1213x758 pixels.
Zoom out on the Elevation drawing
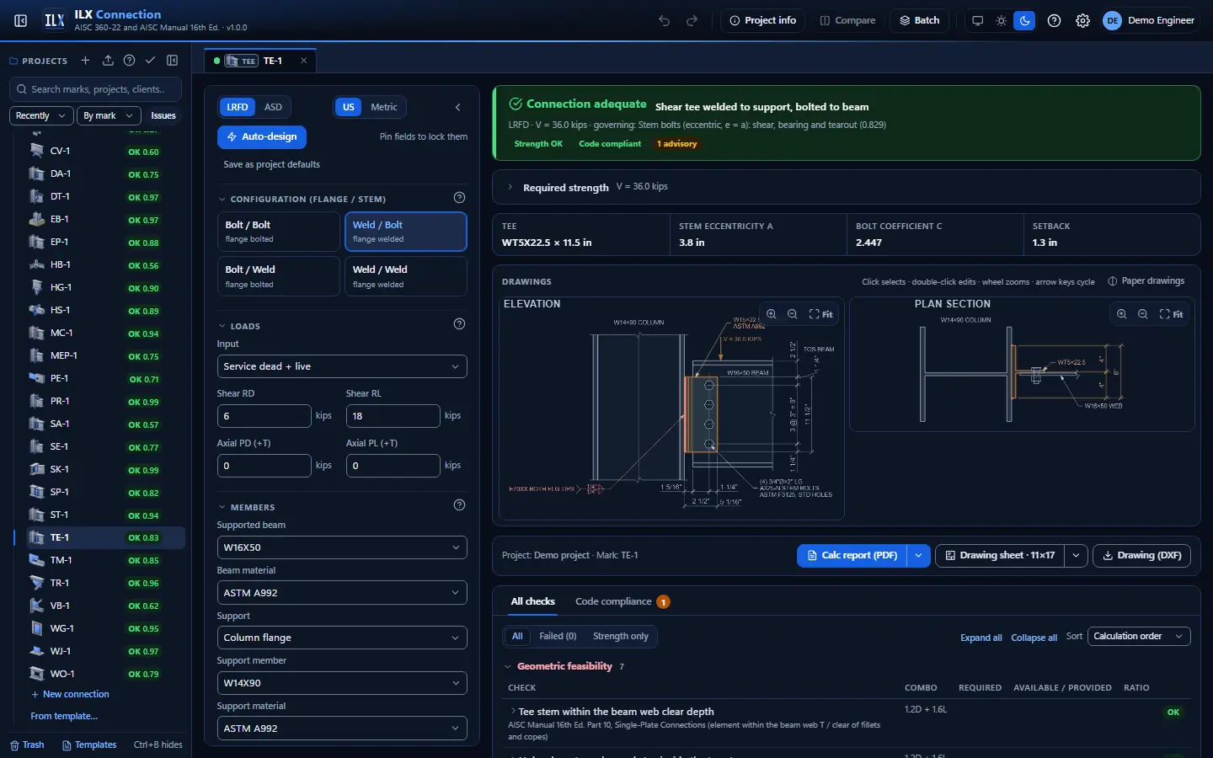[793, 314]
